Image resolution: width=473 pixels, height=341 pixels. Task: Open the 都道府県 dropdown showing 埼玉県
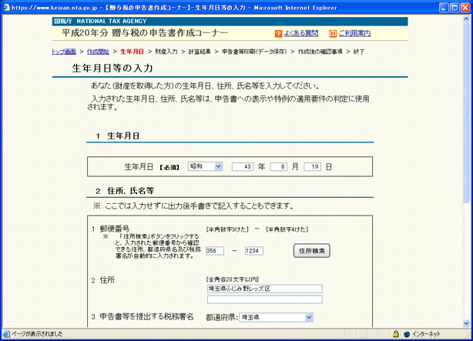pyautogui.click(x=276, y=317)
